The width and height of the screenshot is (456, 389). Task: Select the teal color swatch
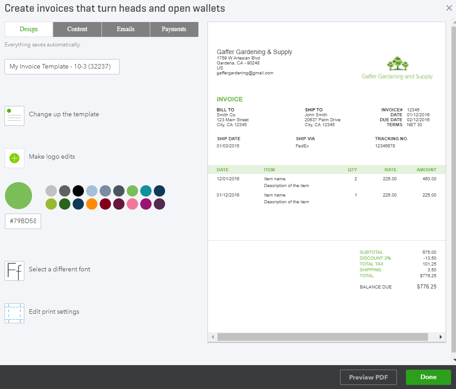click(145, 191)
